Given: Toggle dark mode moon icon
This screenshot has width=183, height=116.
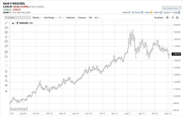Looking at the screenshot, I should (x=177, y=18).
